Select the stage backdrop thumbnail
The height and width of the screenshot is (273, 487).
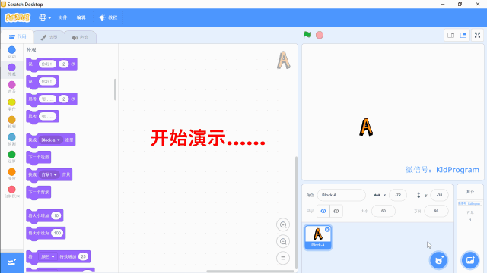point(470,204)
